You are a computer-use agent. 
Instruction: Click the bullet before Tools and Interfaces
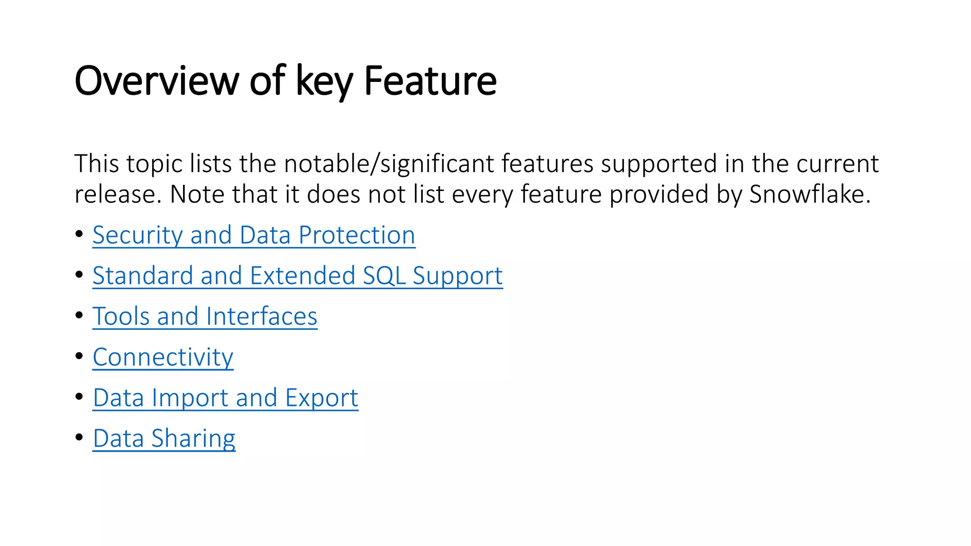coord(79,316)
